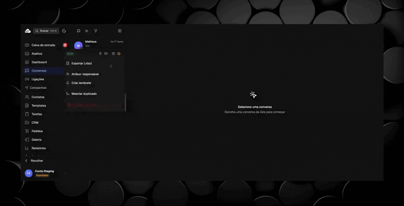Viewport: 404px width, 206px height.
Task: Click the envelope mark-unread icon
Action: click(x=106, y=54)
